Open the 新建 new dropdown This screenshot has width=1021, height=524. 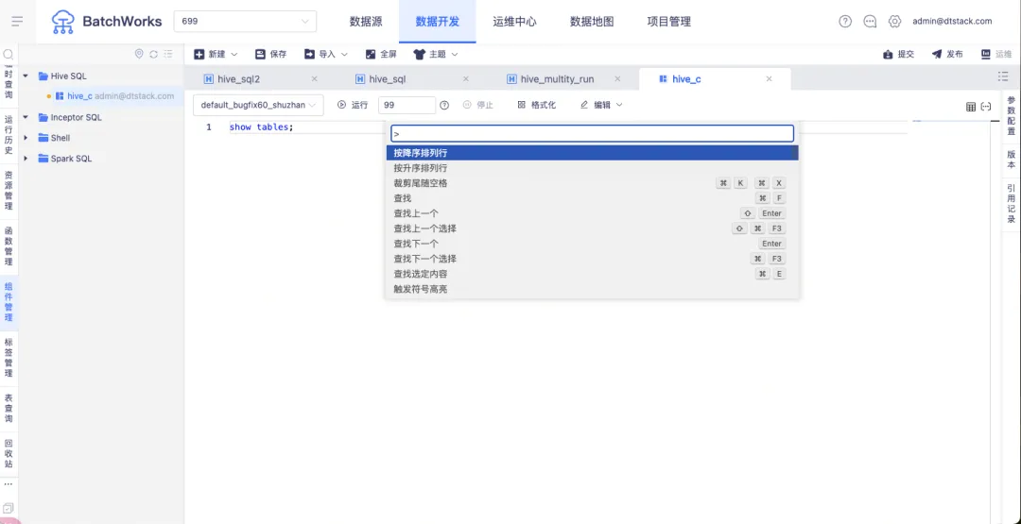pos(216,54)
